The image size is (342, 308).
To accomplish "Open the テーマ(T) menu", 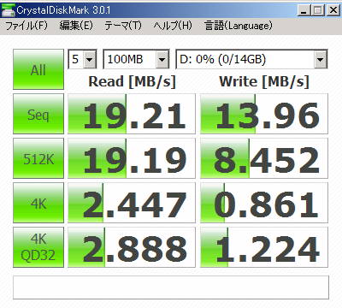I will [x=123, y=26].
